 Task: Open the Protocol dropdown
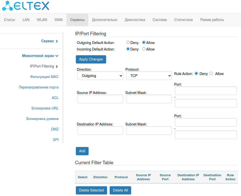(x=149, y=76)
